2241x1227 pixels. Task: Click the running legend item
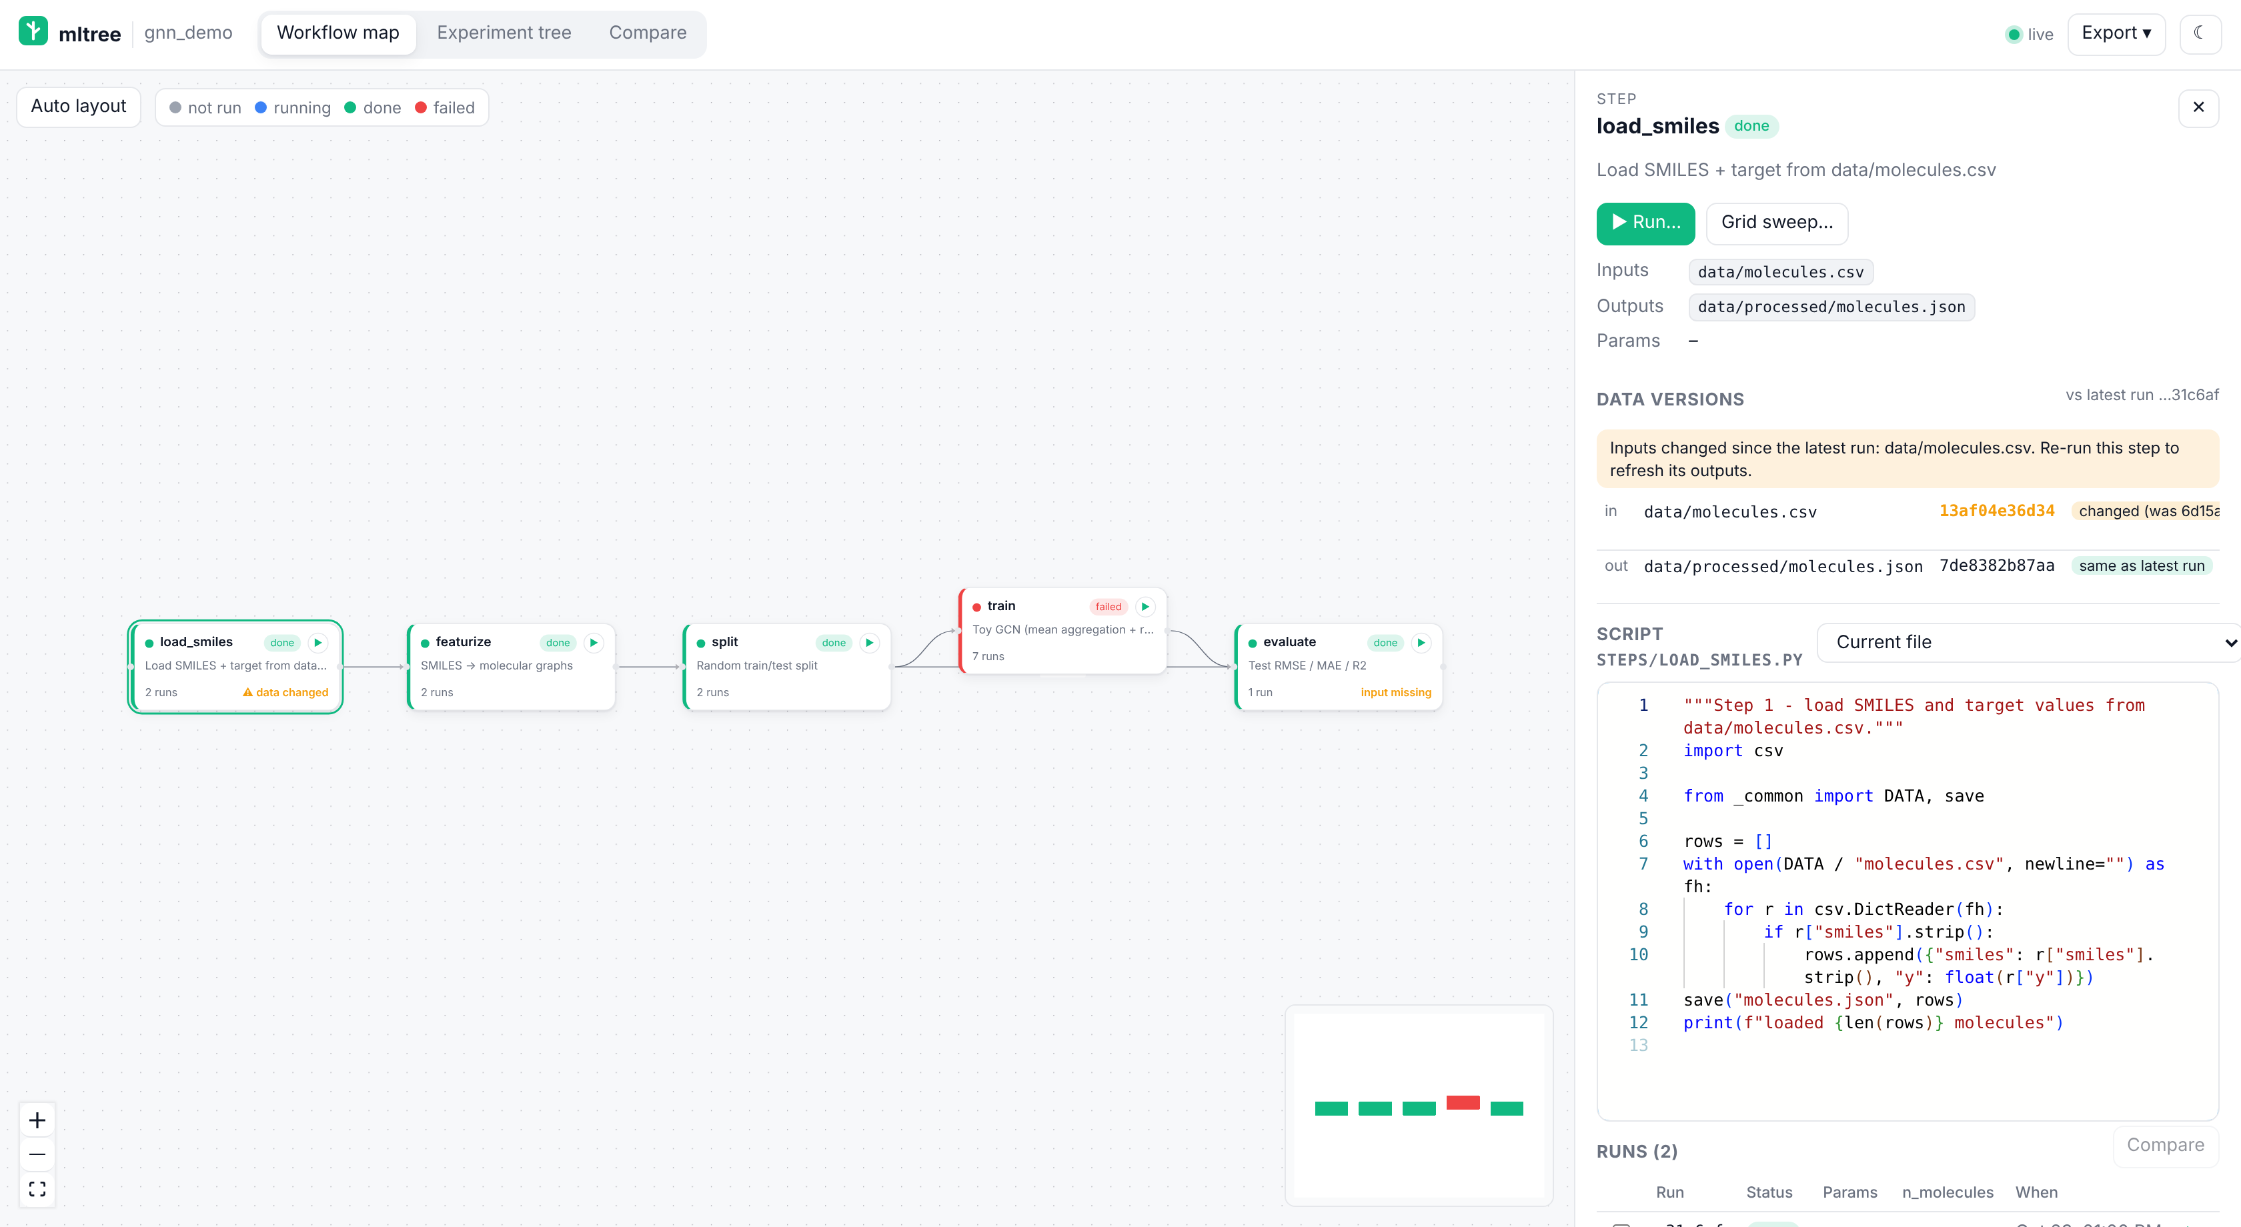point(292,108)
